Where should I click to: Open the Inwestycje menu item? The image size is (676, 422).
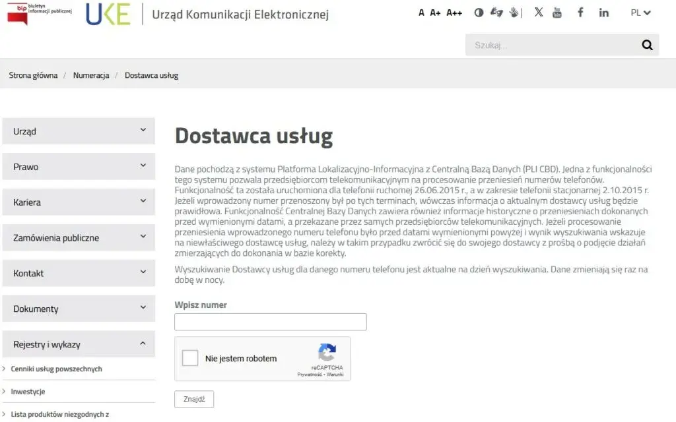(28, 392)
